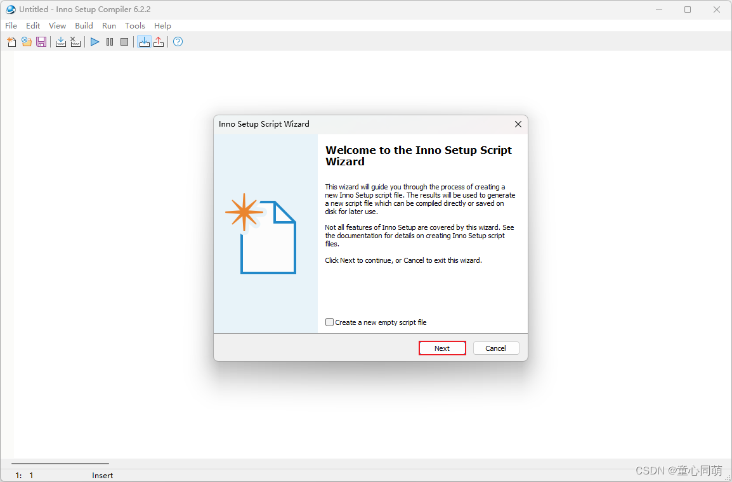Click the Terminate stop square icon
The image size is (732, 482).
click(x=124, y=42)
